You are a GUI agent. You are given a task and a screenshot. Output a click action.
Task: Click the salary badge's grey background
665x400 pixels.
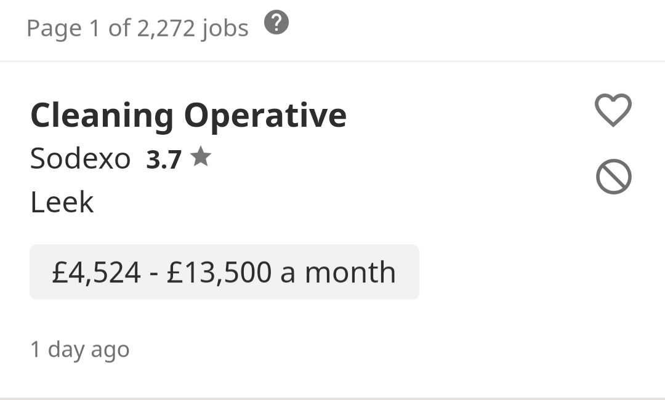[224, 272]
